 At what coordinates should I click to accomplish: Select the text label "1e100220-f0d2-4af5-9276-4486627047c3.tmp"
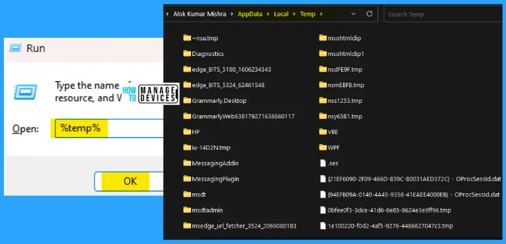tap(390, 226)
